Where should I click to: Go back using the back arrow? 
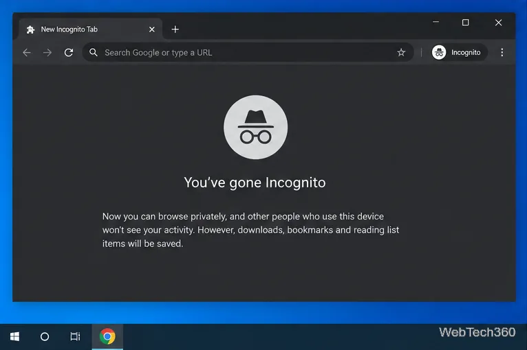tap(27, 52)
